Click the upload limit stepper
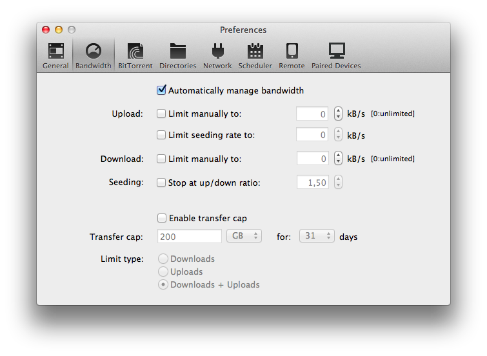The image size is (487, 356). (x=338, y=114)
